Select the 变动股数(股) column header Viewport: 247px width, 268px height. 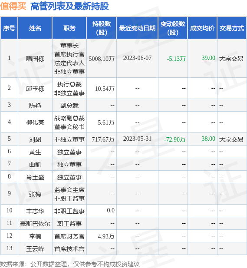(x=173, y=28)
